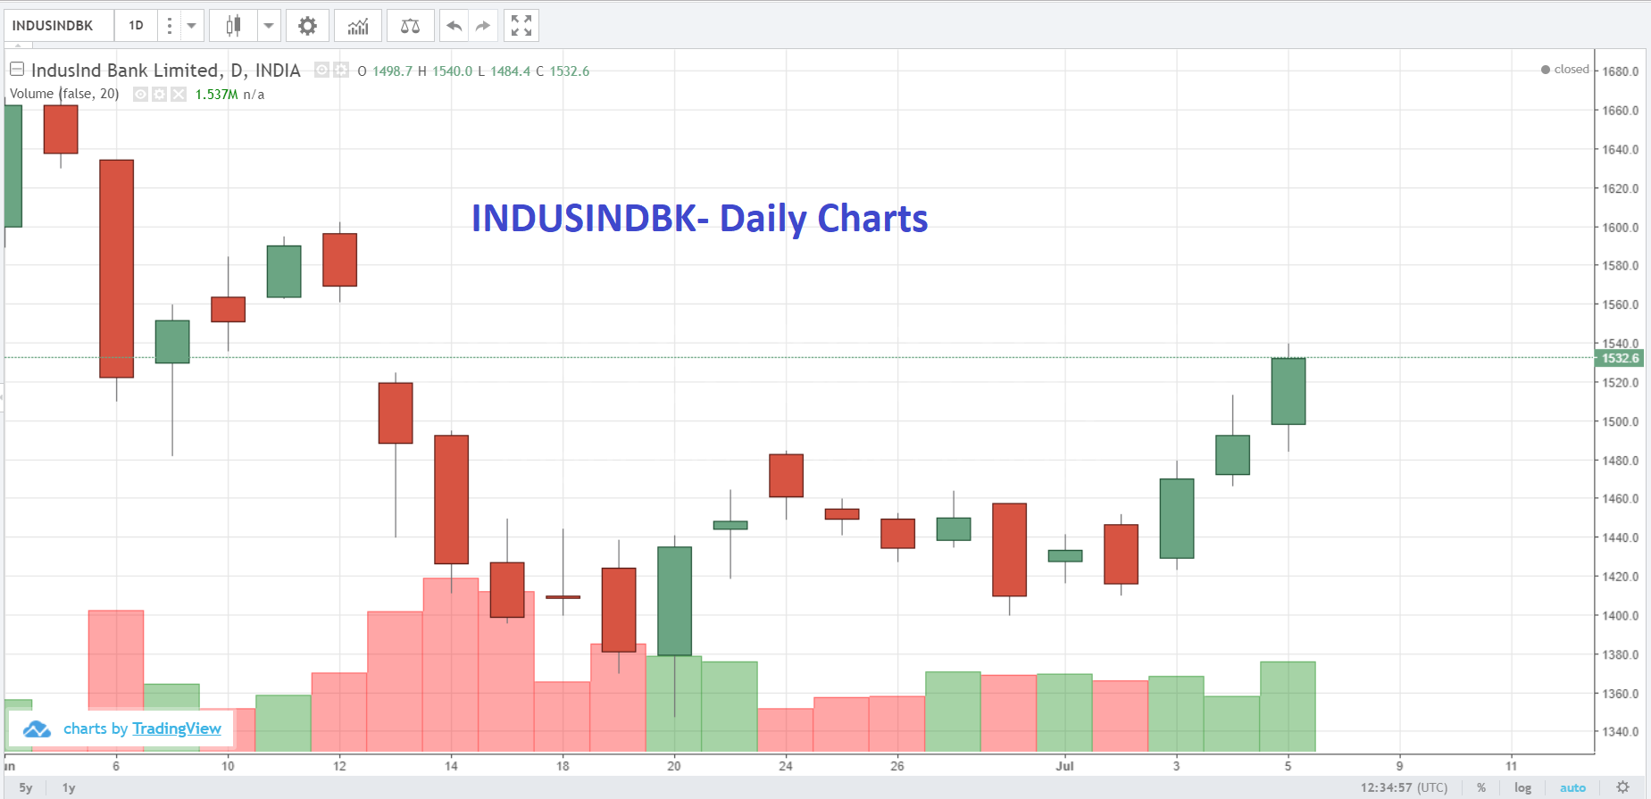The height and width of the screenshot is (799, 1651).
Task: Click the 1532.6 current price label on axis
Action: (1620, 358)
